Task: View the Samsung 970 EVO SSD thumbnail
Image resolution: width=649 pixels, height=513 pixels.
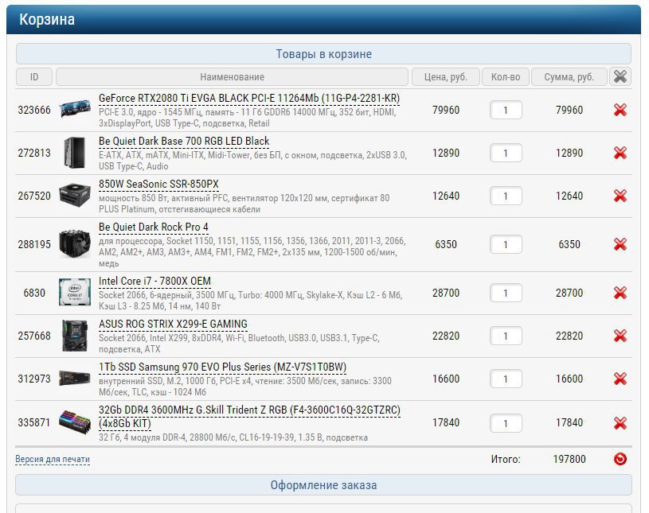Action: tap(75, 379)
